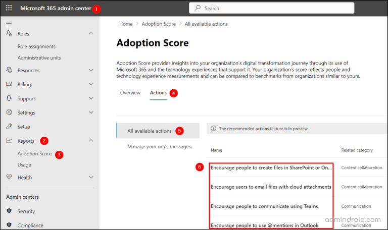
Task: Click the Setup wrench icon
Action: click(9, 126)
